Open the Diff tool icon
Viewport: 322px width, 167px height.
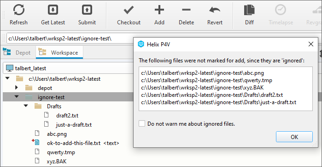pyautogui.click(x=249, y=10)
